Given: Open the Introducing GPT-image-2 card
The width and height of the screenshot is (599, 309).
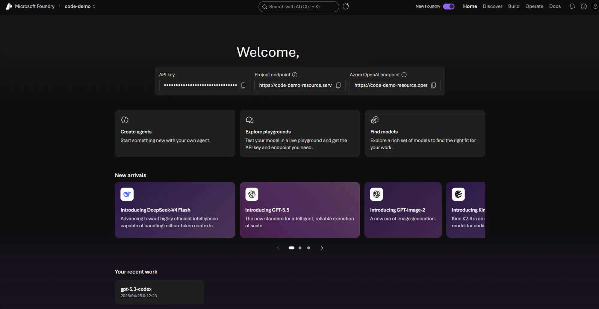Looking at the screenshot, I should (403, 210).
